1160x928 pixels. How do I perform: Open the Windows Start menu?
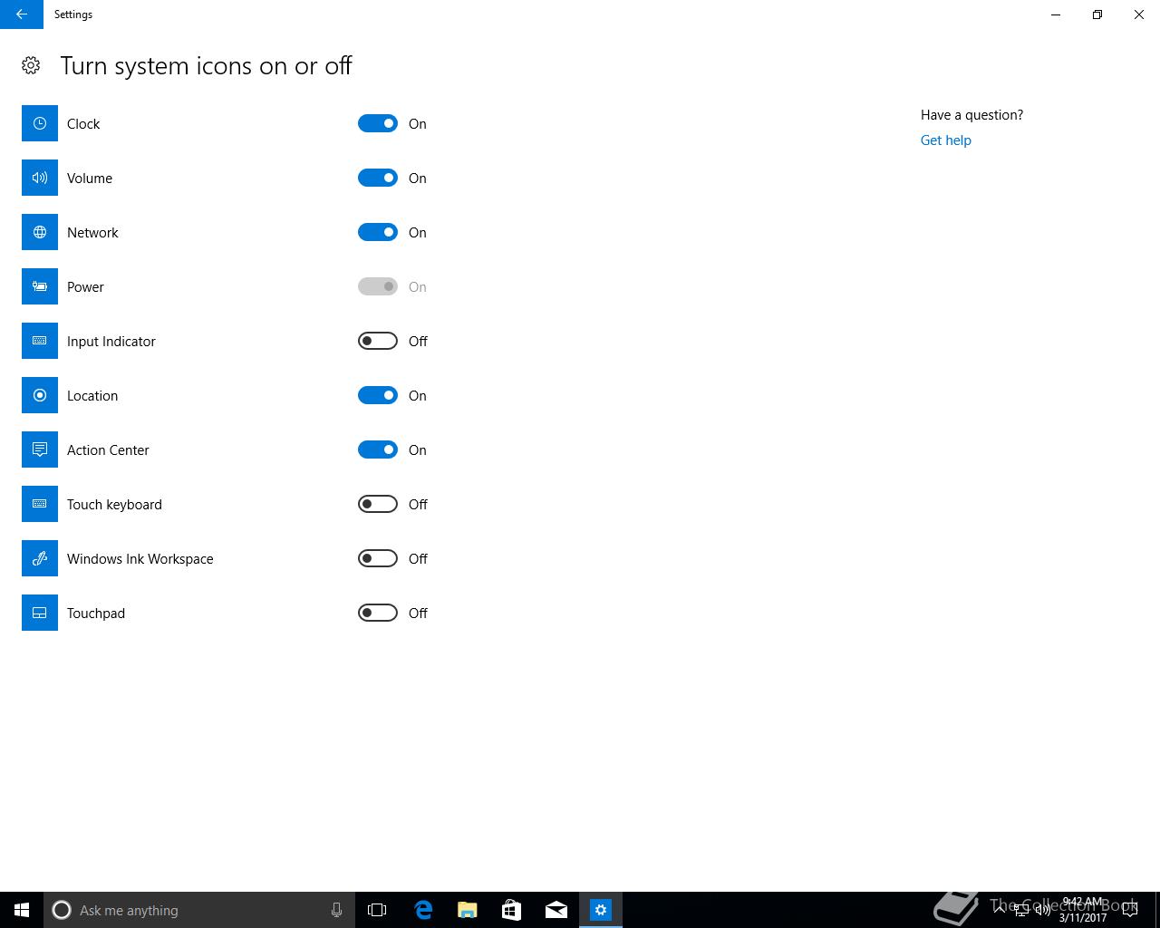point(22,910)
